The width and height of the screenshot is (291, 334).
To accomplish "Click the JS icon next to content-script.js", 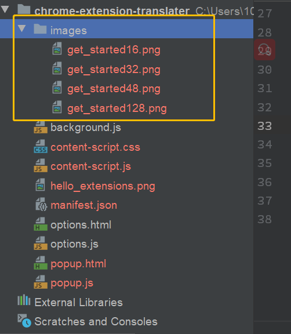I will [41, 165].
